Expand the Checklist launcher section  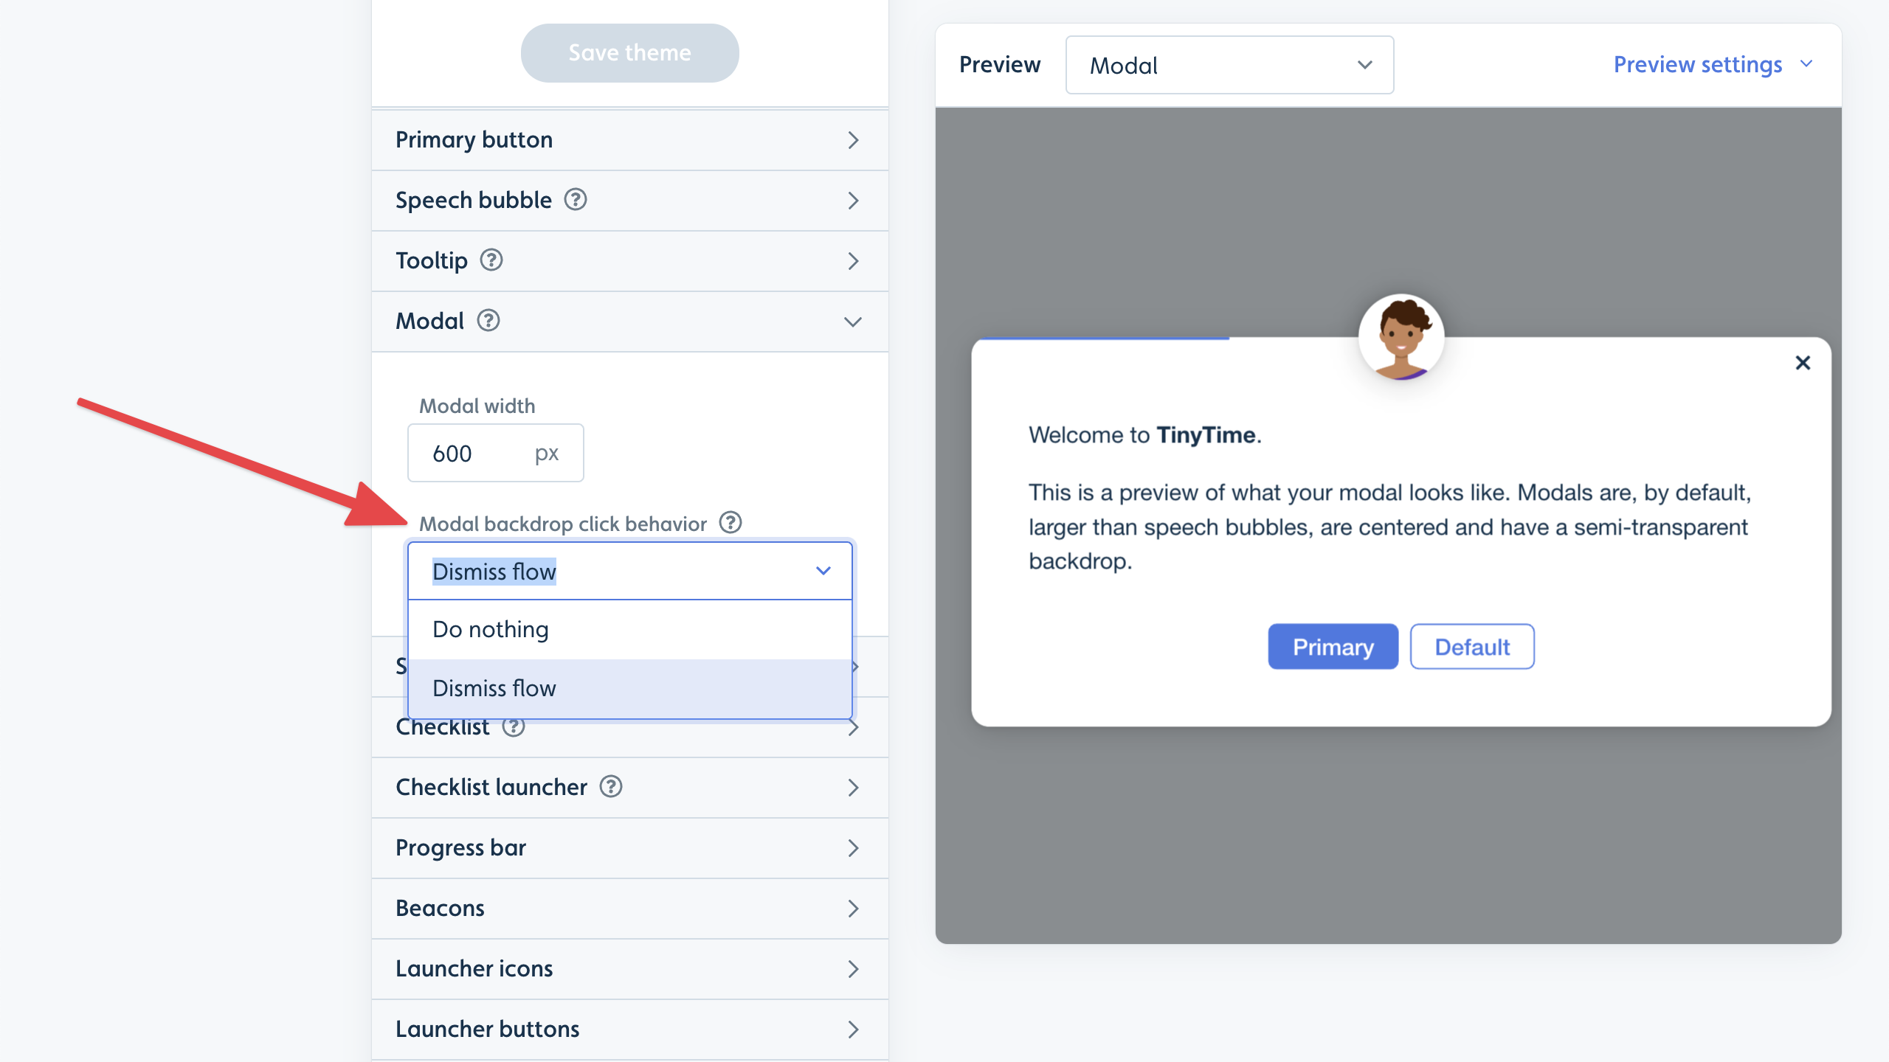coord(630,788)
